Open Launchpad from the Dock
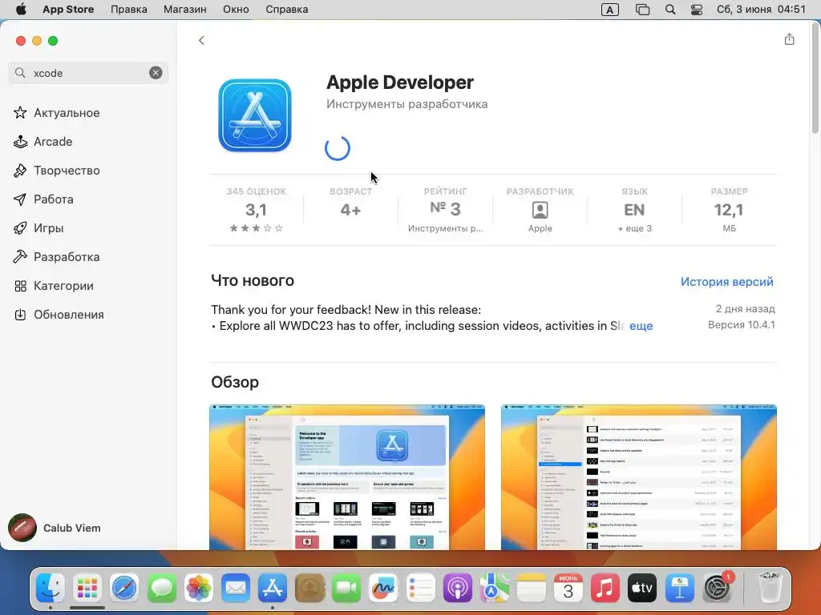The width and height of the screenshot is (821, 615). (87, 589)
